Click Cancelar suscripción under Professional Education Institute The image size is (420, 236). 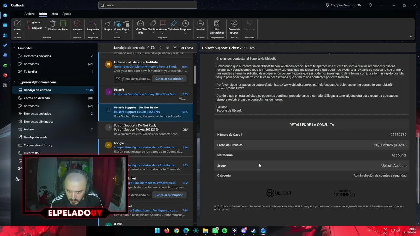169,79
